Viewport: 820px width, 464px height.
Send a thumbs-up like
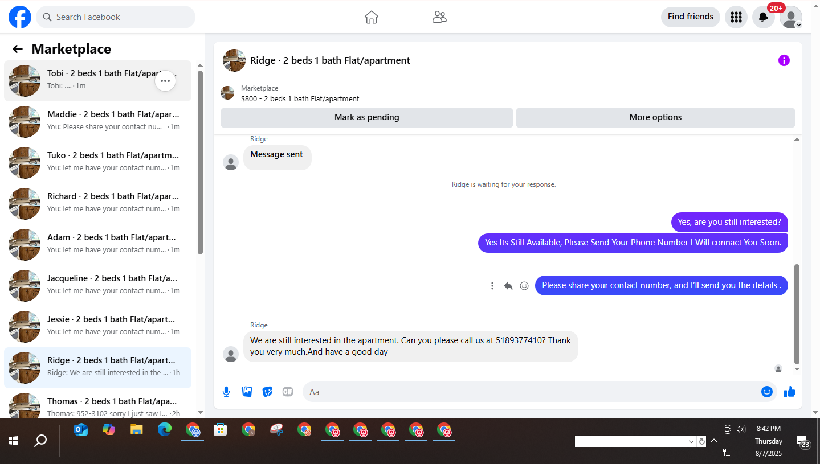point(790,392)
